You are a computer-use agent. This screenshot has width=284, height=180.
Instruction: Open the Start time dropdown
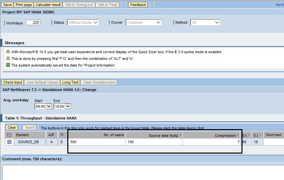43,106
